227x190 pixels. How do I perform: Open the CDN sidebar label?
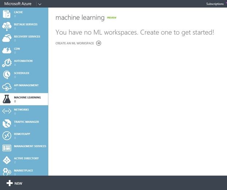17,49
